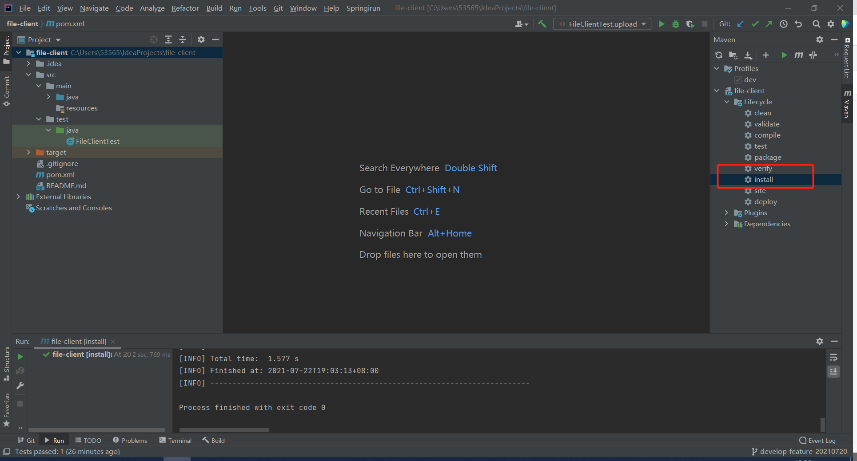The image size is (857, 461).
Task: Toggle soft-wrap in Run console
Action: click(833, 358)
